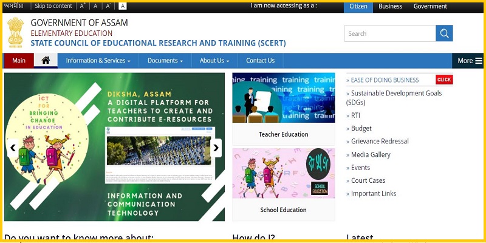The image size is (486, 243).
Task: Select the Business access tab
Action: coord(390,7)
